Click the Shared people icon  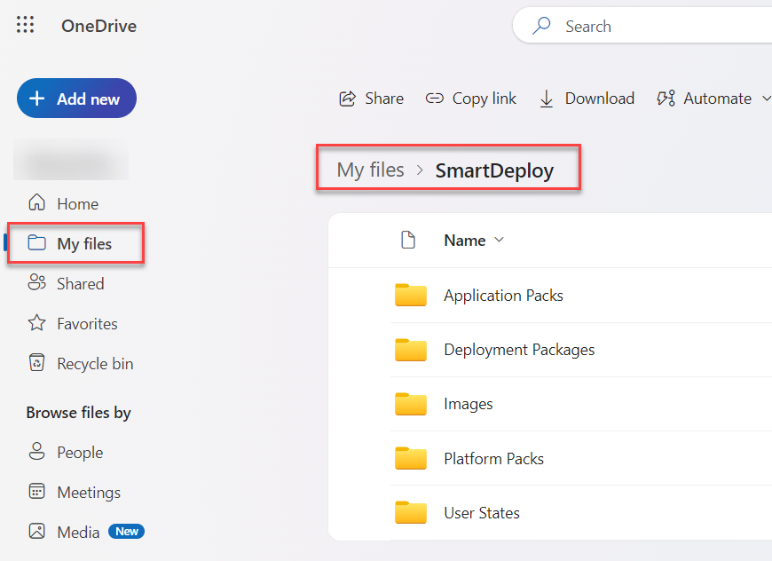[37, 282]
